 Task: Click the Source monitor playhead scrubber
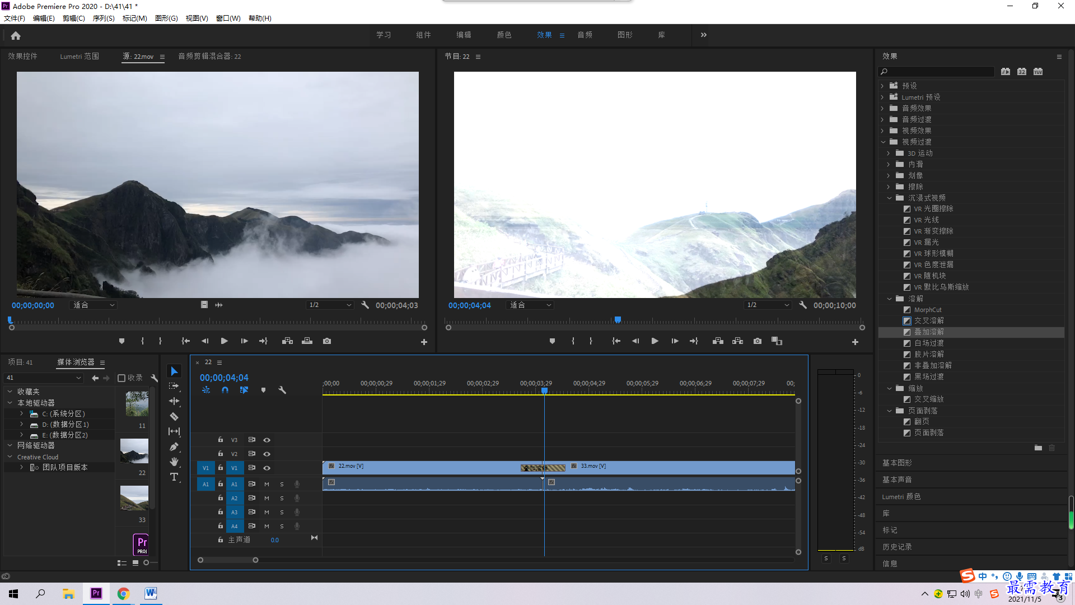point(10,320)
